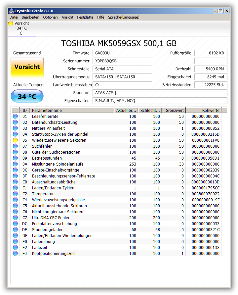Open the Bearbeiten menu

[30, 17]
